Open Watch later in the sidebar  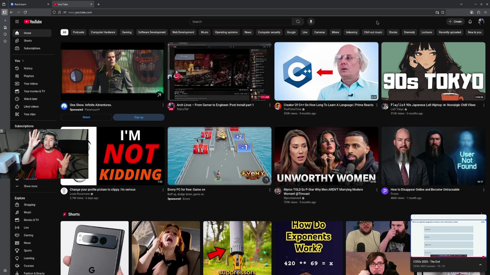pos(32,99)
